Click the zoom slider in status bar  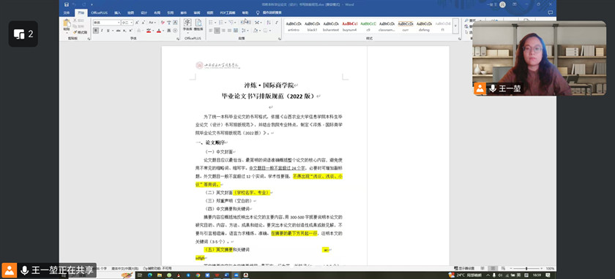click(x=526, y=269)
